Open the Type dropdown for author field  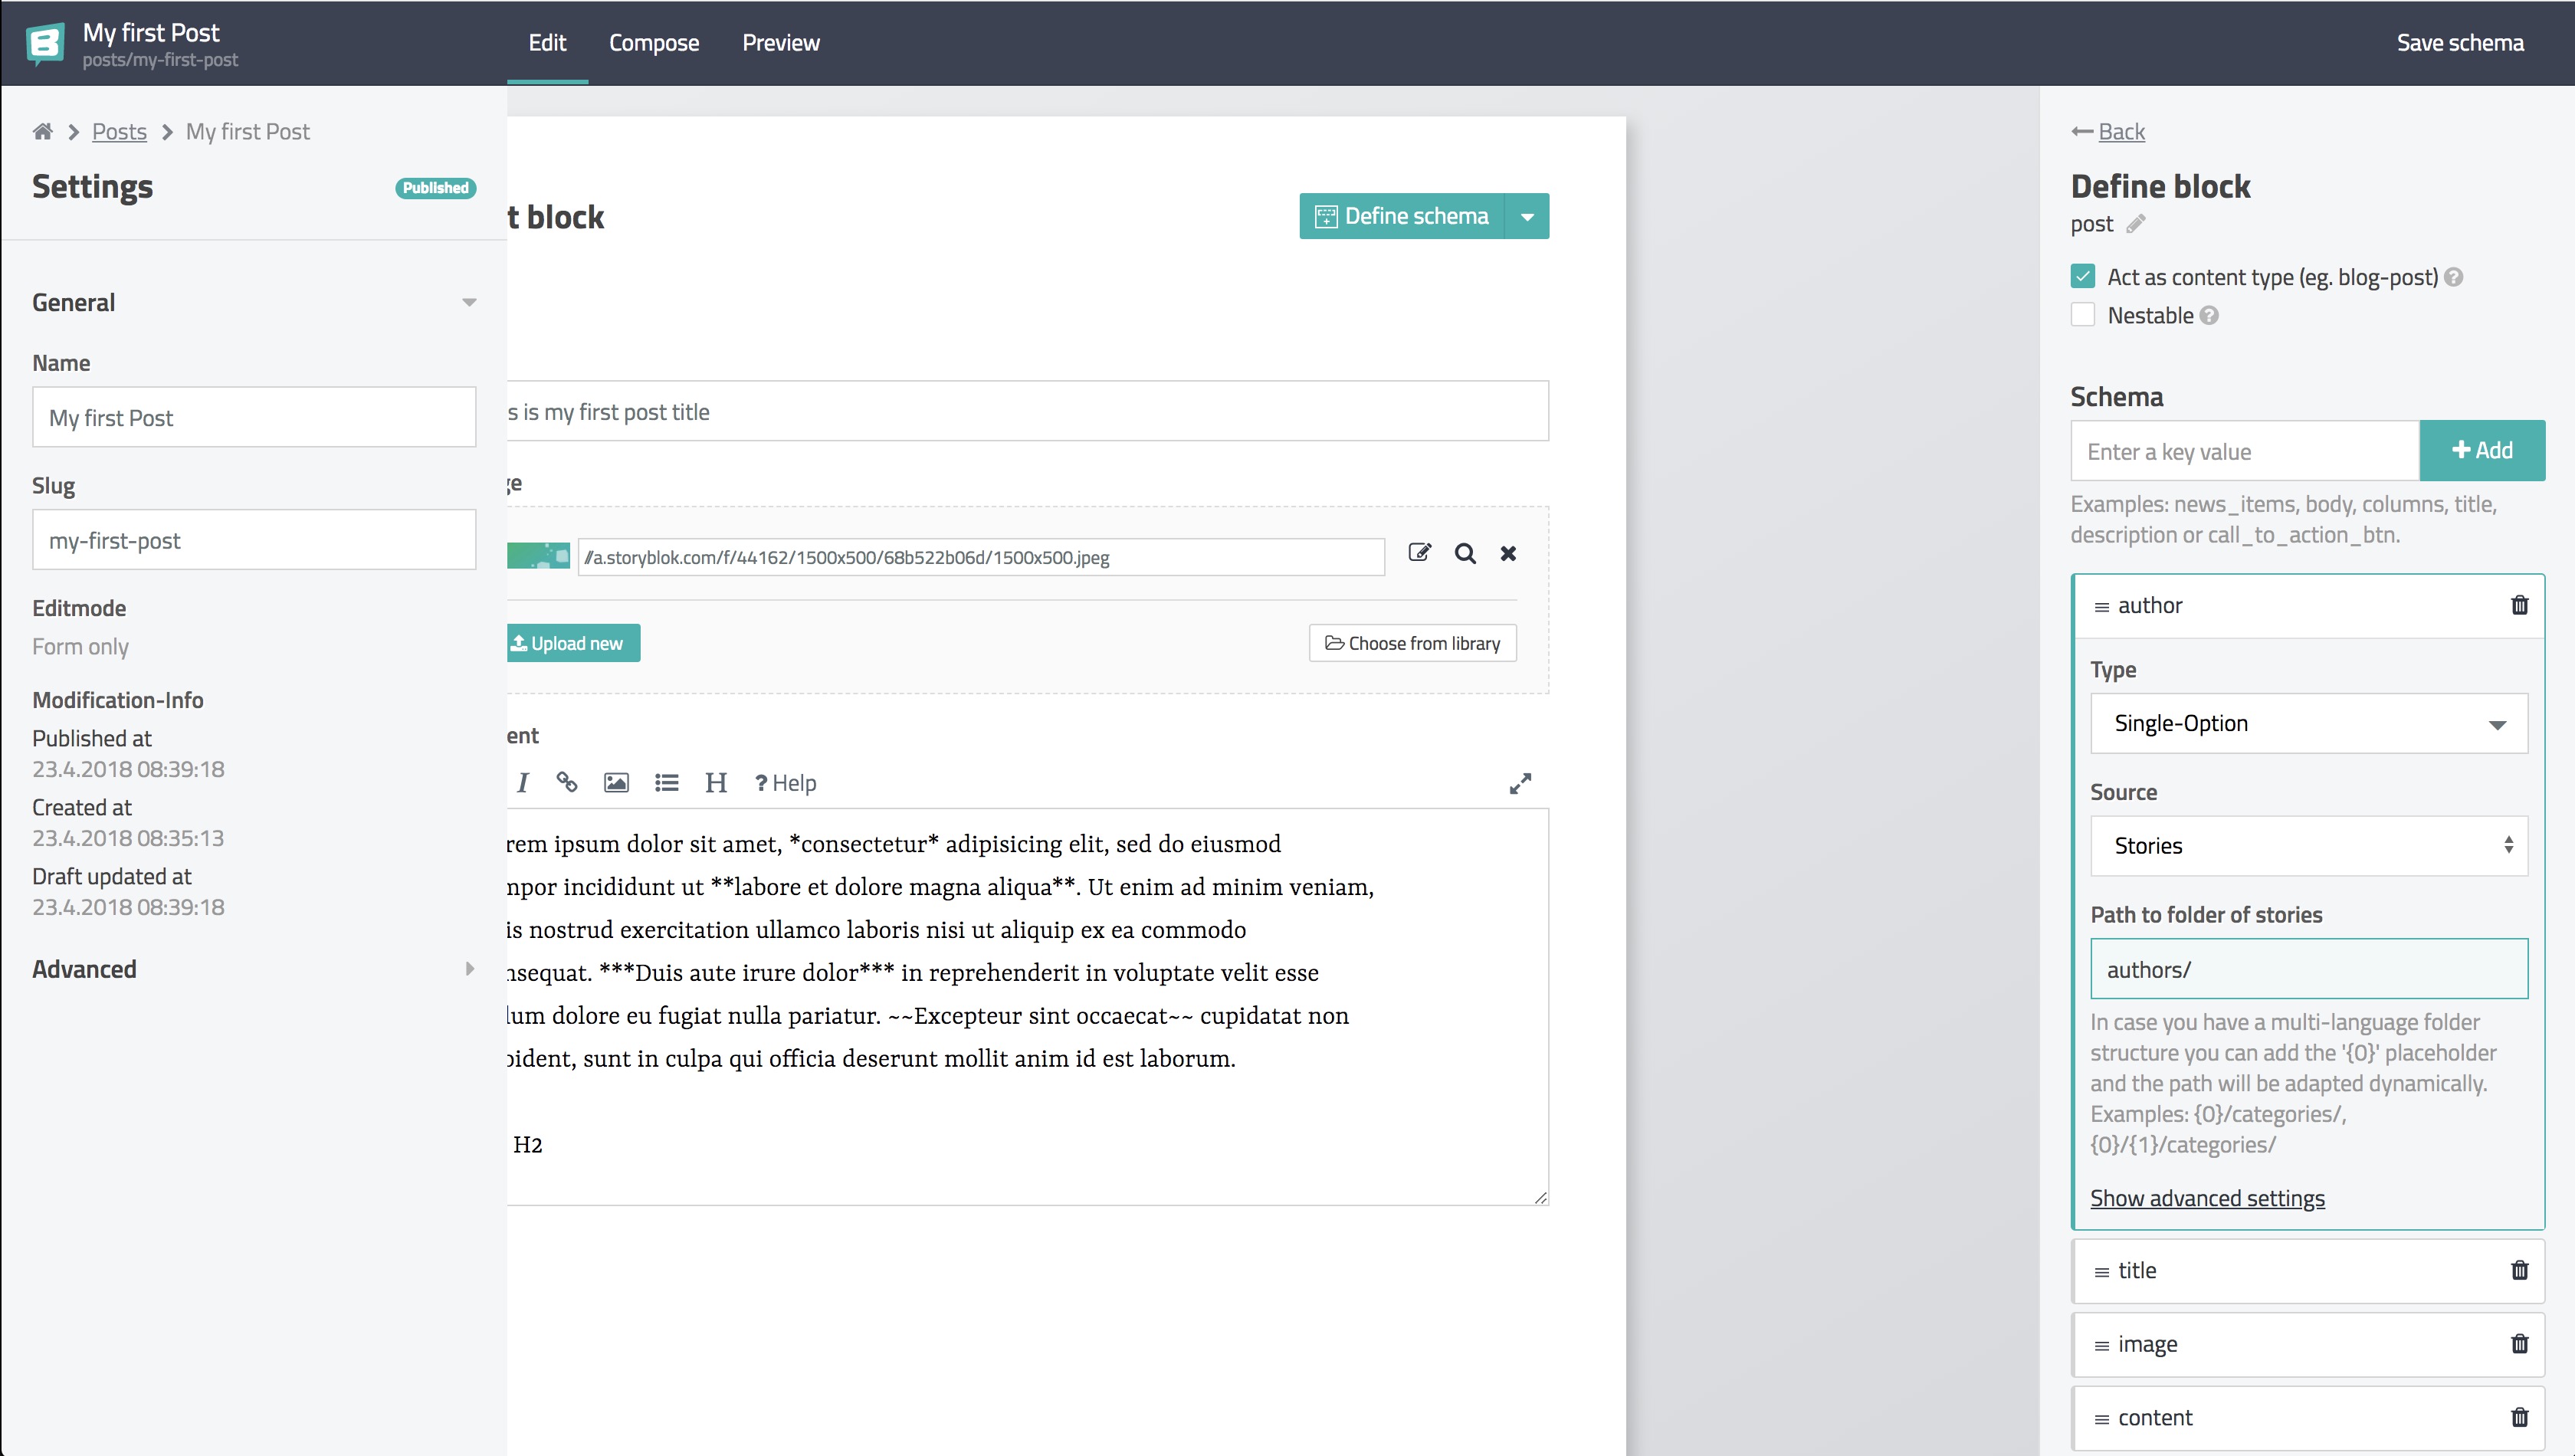tap(2304, 722)
